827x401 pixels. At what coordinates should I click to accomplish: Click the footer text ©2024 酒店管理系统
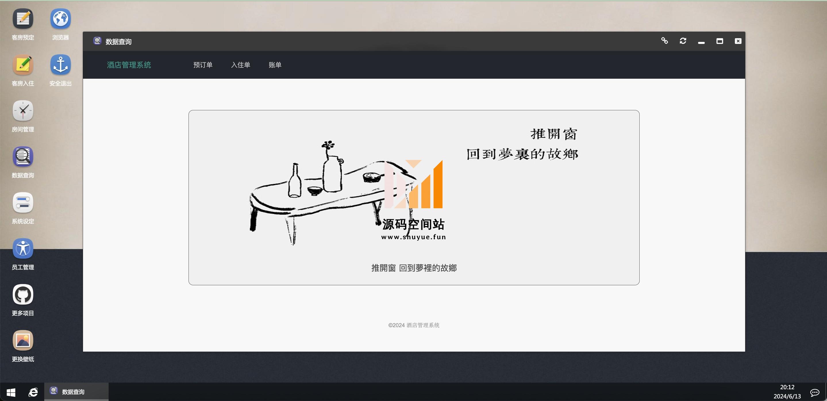(x=414, y=325)
